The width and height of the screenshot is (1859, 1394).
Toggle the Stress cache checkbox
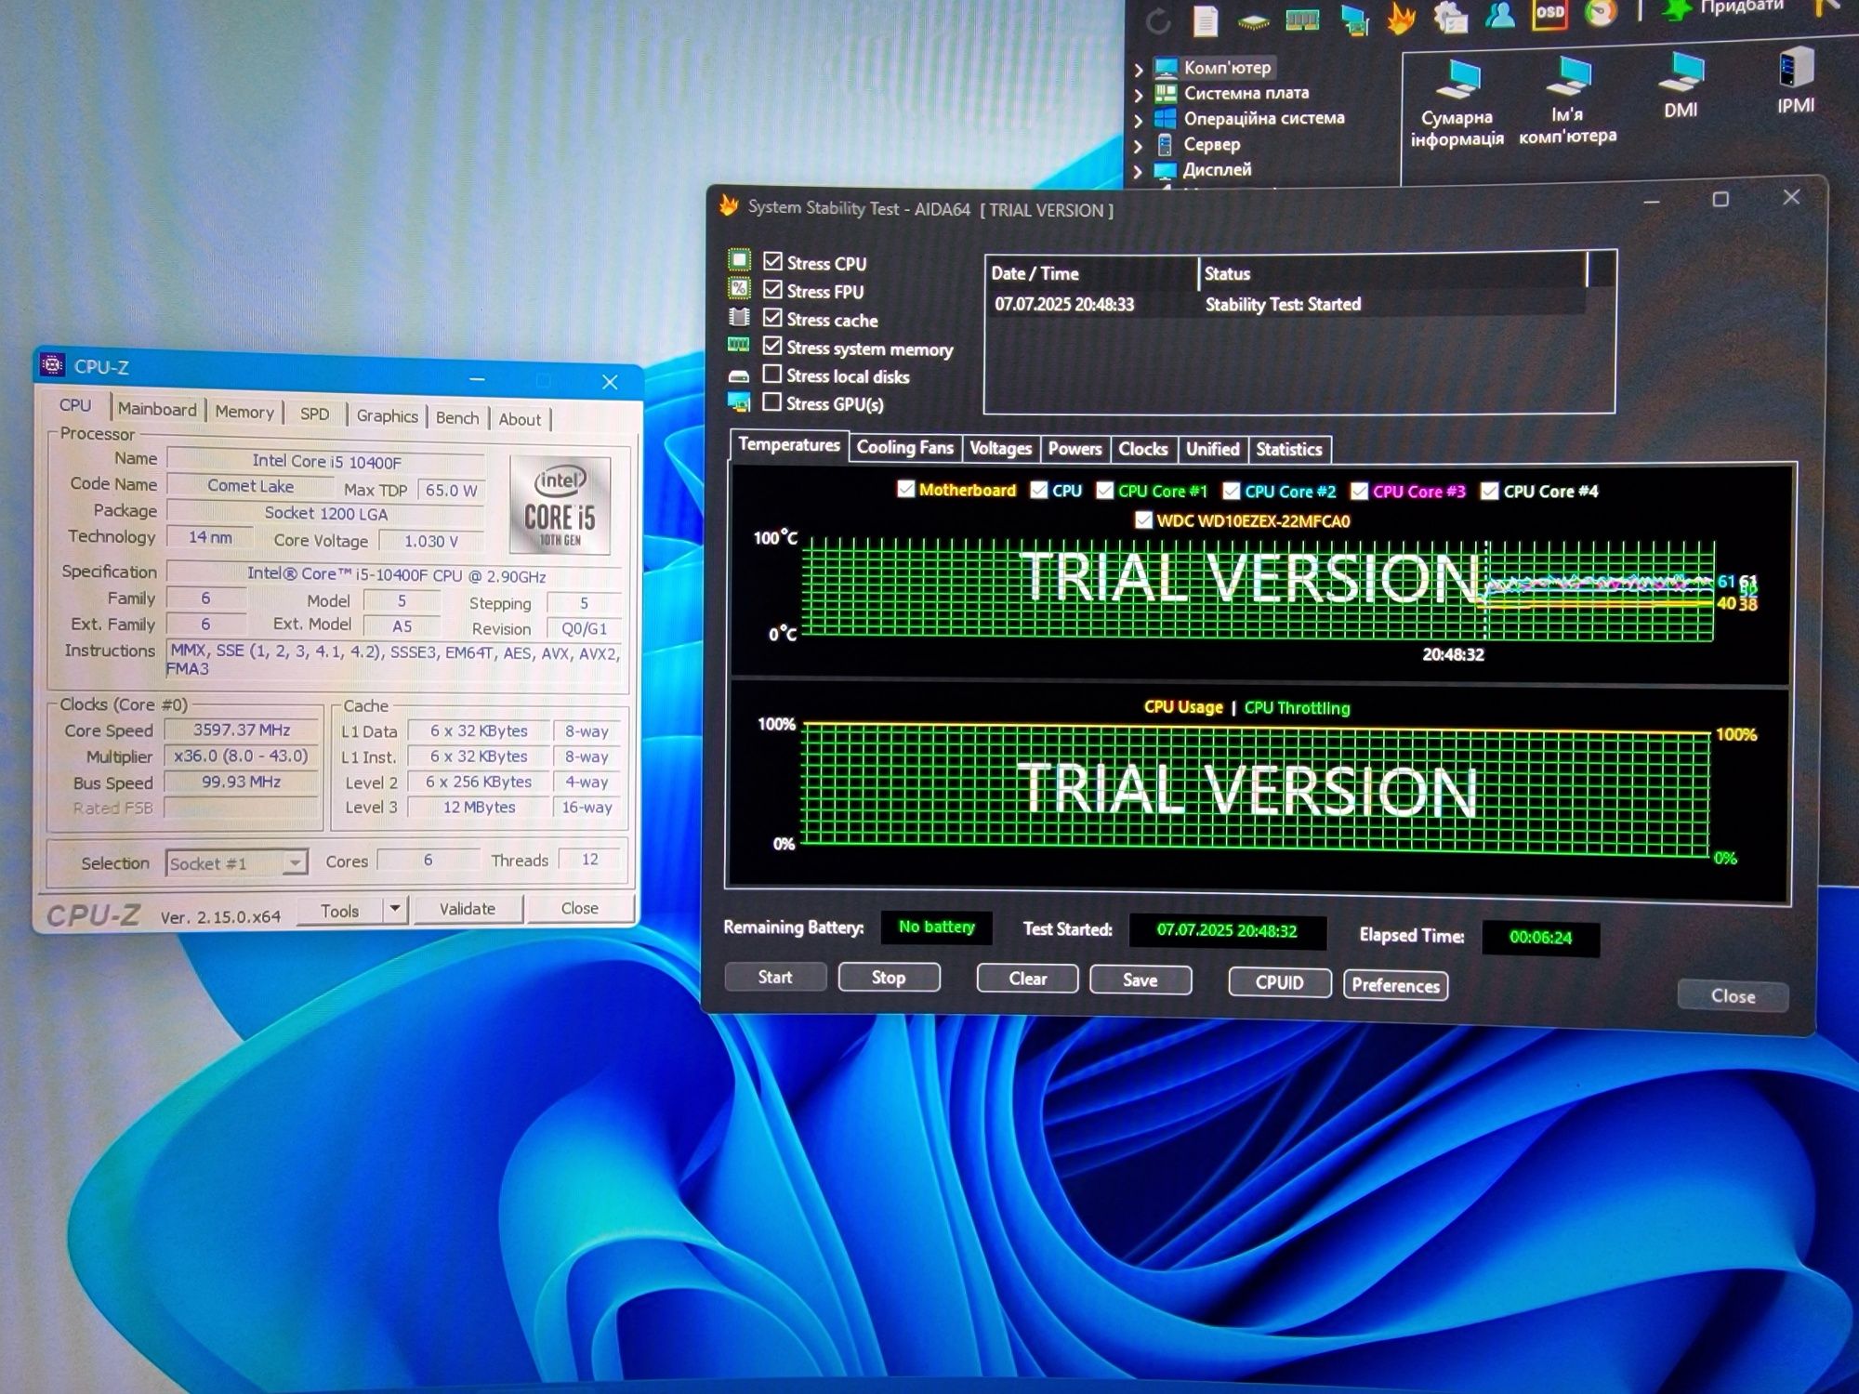[x=772, y=317]
